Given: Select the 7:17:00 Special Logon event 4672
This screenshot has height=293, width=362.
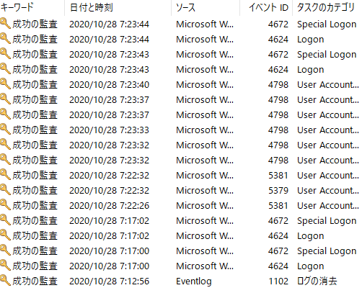Looking at the screenshot, I should pos(181,251).
